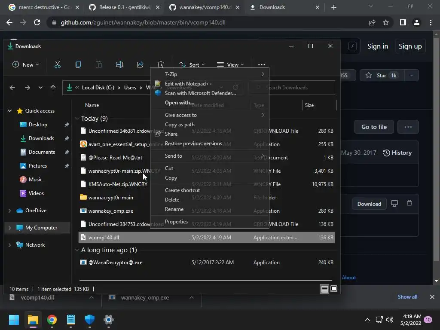Open the New dropdown in Explorer

[x=25, y=65]
